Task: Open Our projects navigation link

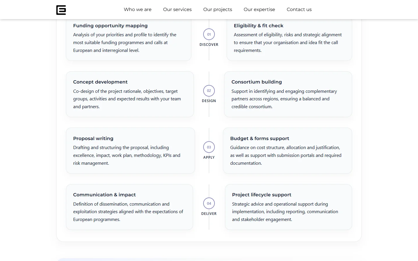Action: tap(218, 10)
